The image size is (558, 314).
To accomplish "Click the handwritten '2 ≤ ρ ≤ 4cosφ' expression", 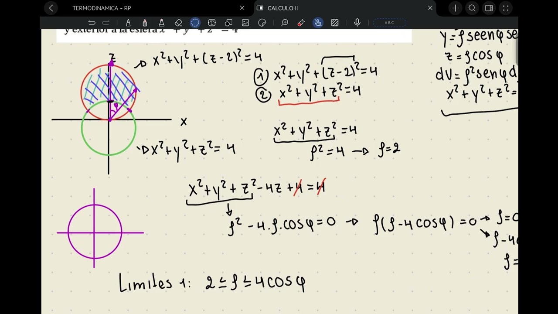I will tap(255, 283).
